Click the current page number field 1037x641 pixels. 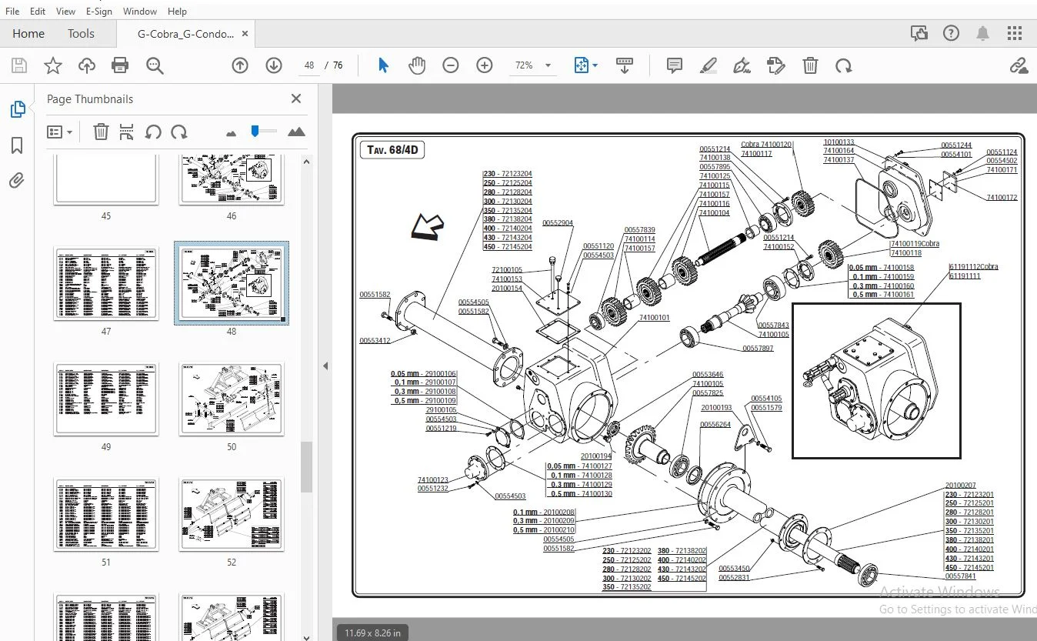point(309,65)
